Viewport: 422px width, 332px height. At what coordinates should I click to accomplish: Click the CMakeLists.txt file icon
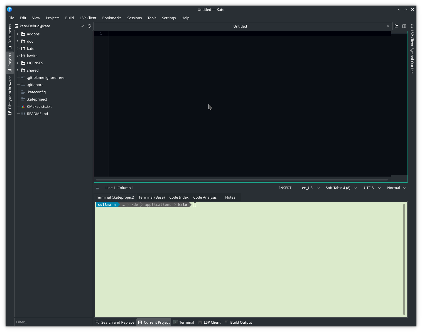23,106
